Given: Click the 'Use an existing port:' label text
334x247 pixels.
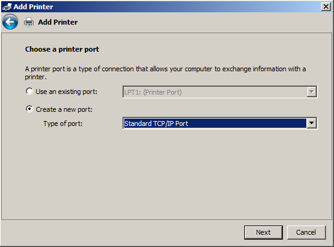Looking at the screenshot, I should [x=66, y=92].
